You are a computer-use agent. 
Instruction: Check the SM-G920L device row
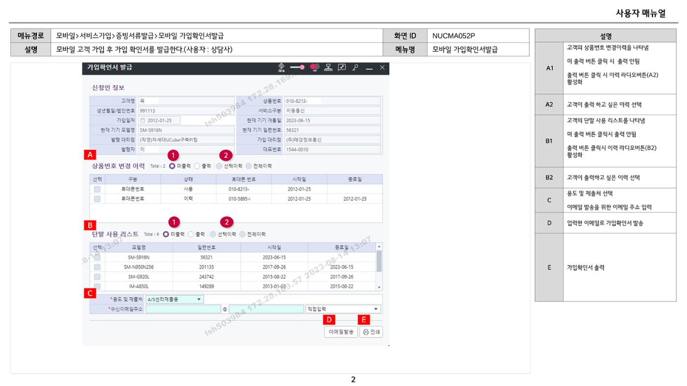97,277
